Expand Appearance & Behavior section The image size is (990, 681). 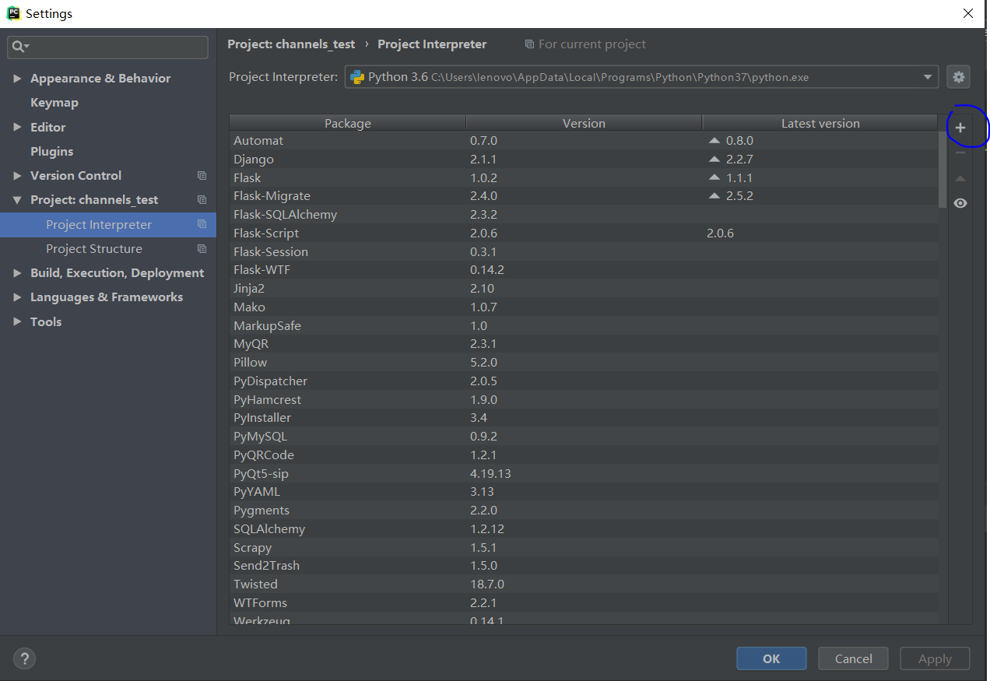point(17,79)
